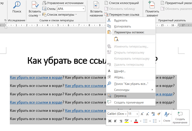Open the Исследование group dialog launcher
Image resolution: width=192 pixels, height=131 pixels.
pos(5,20)
